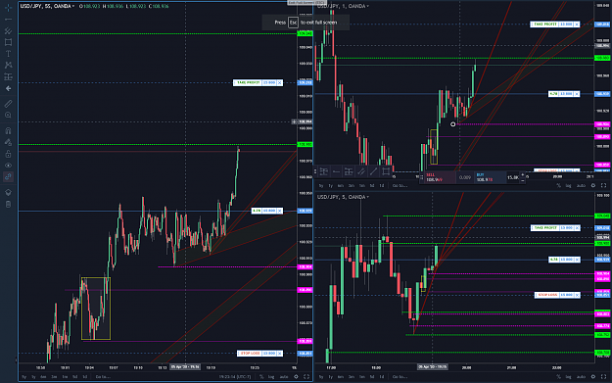Open the prediction and measurement tools

tap(8, 77)
